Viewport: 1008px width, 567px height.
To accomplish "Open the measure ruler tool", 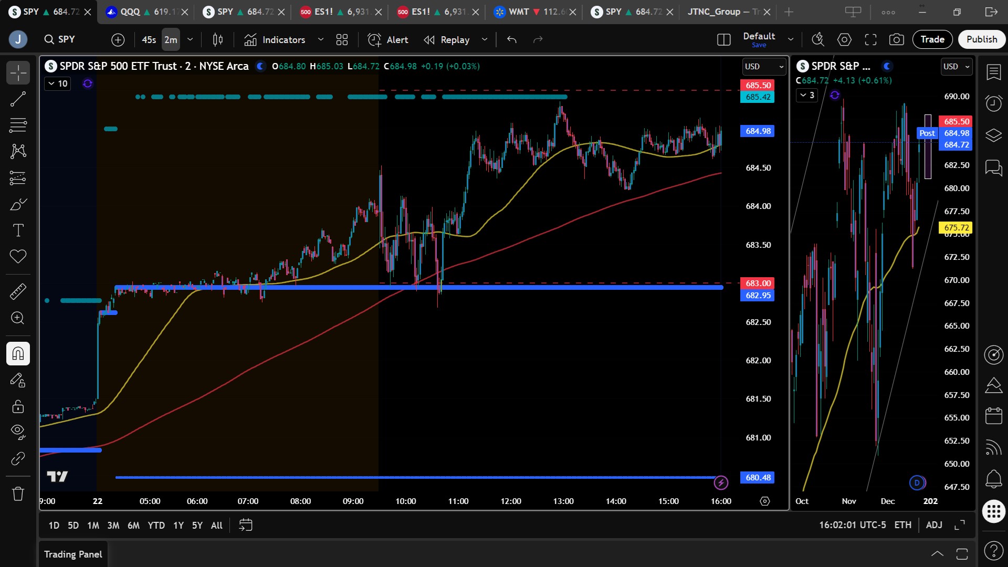I will point(18,291).
